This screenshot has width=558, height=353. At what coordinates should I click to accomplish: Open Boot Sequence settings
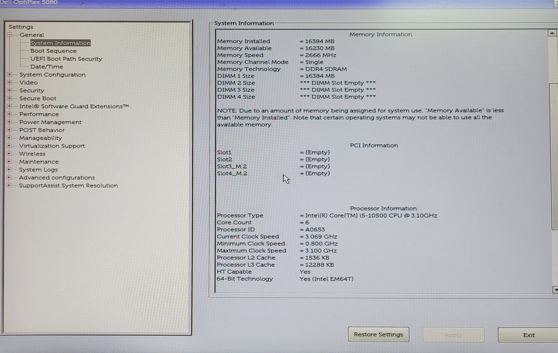click(53, 51)
